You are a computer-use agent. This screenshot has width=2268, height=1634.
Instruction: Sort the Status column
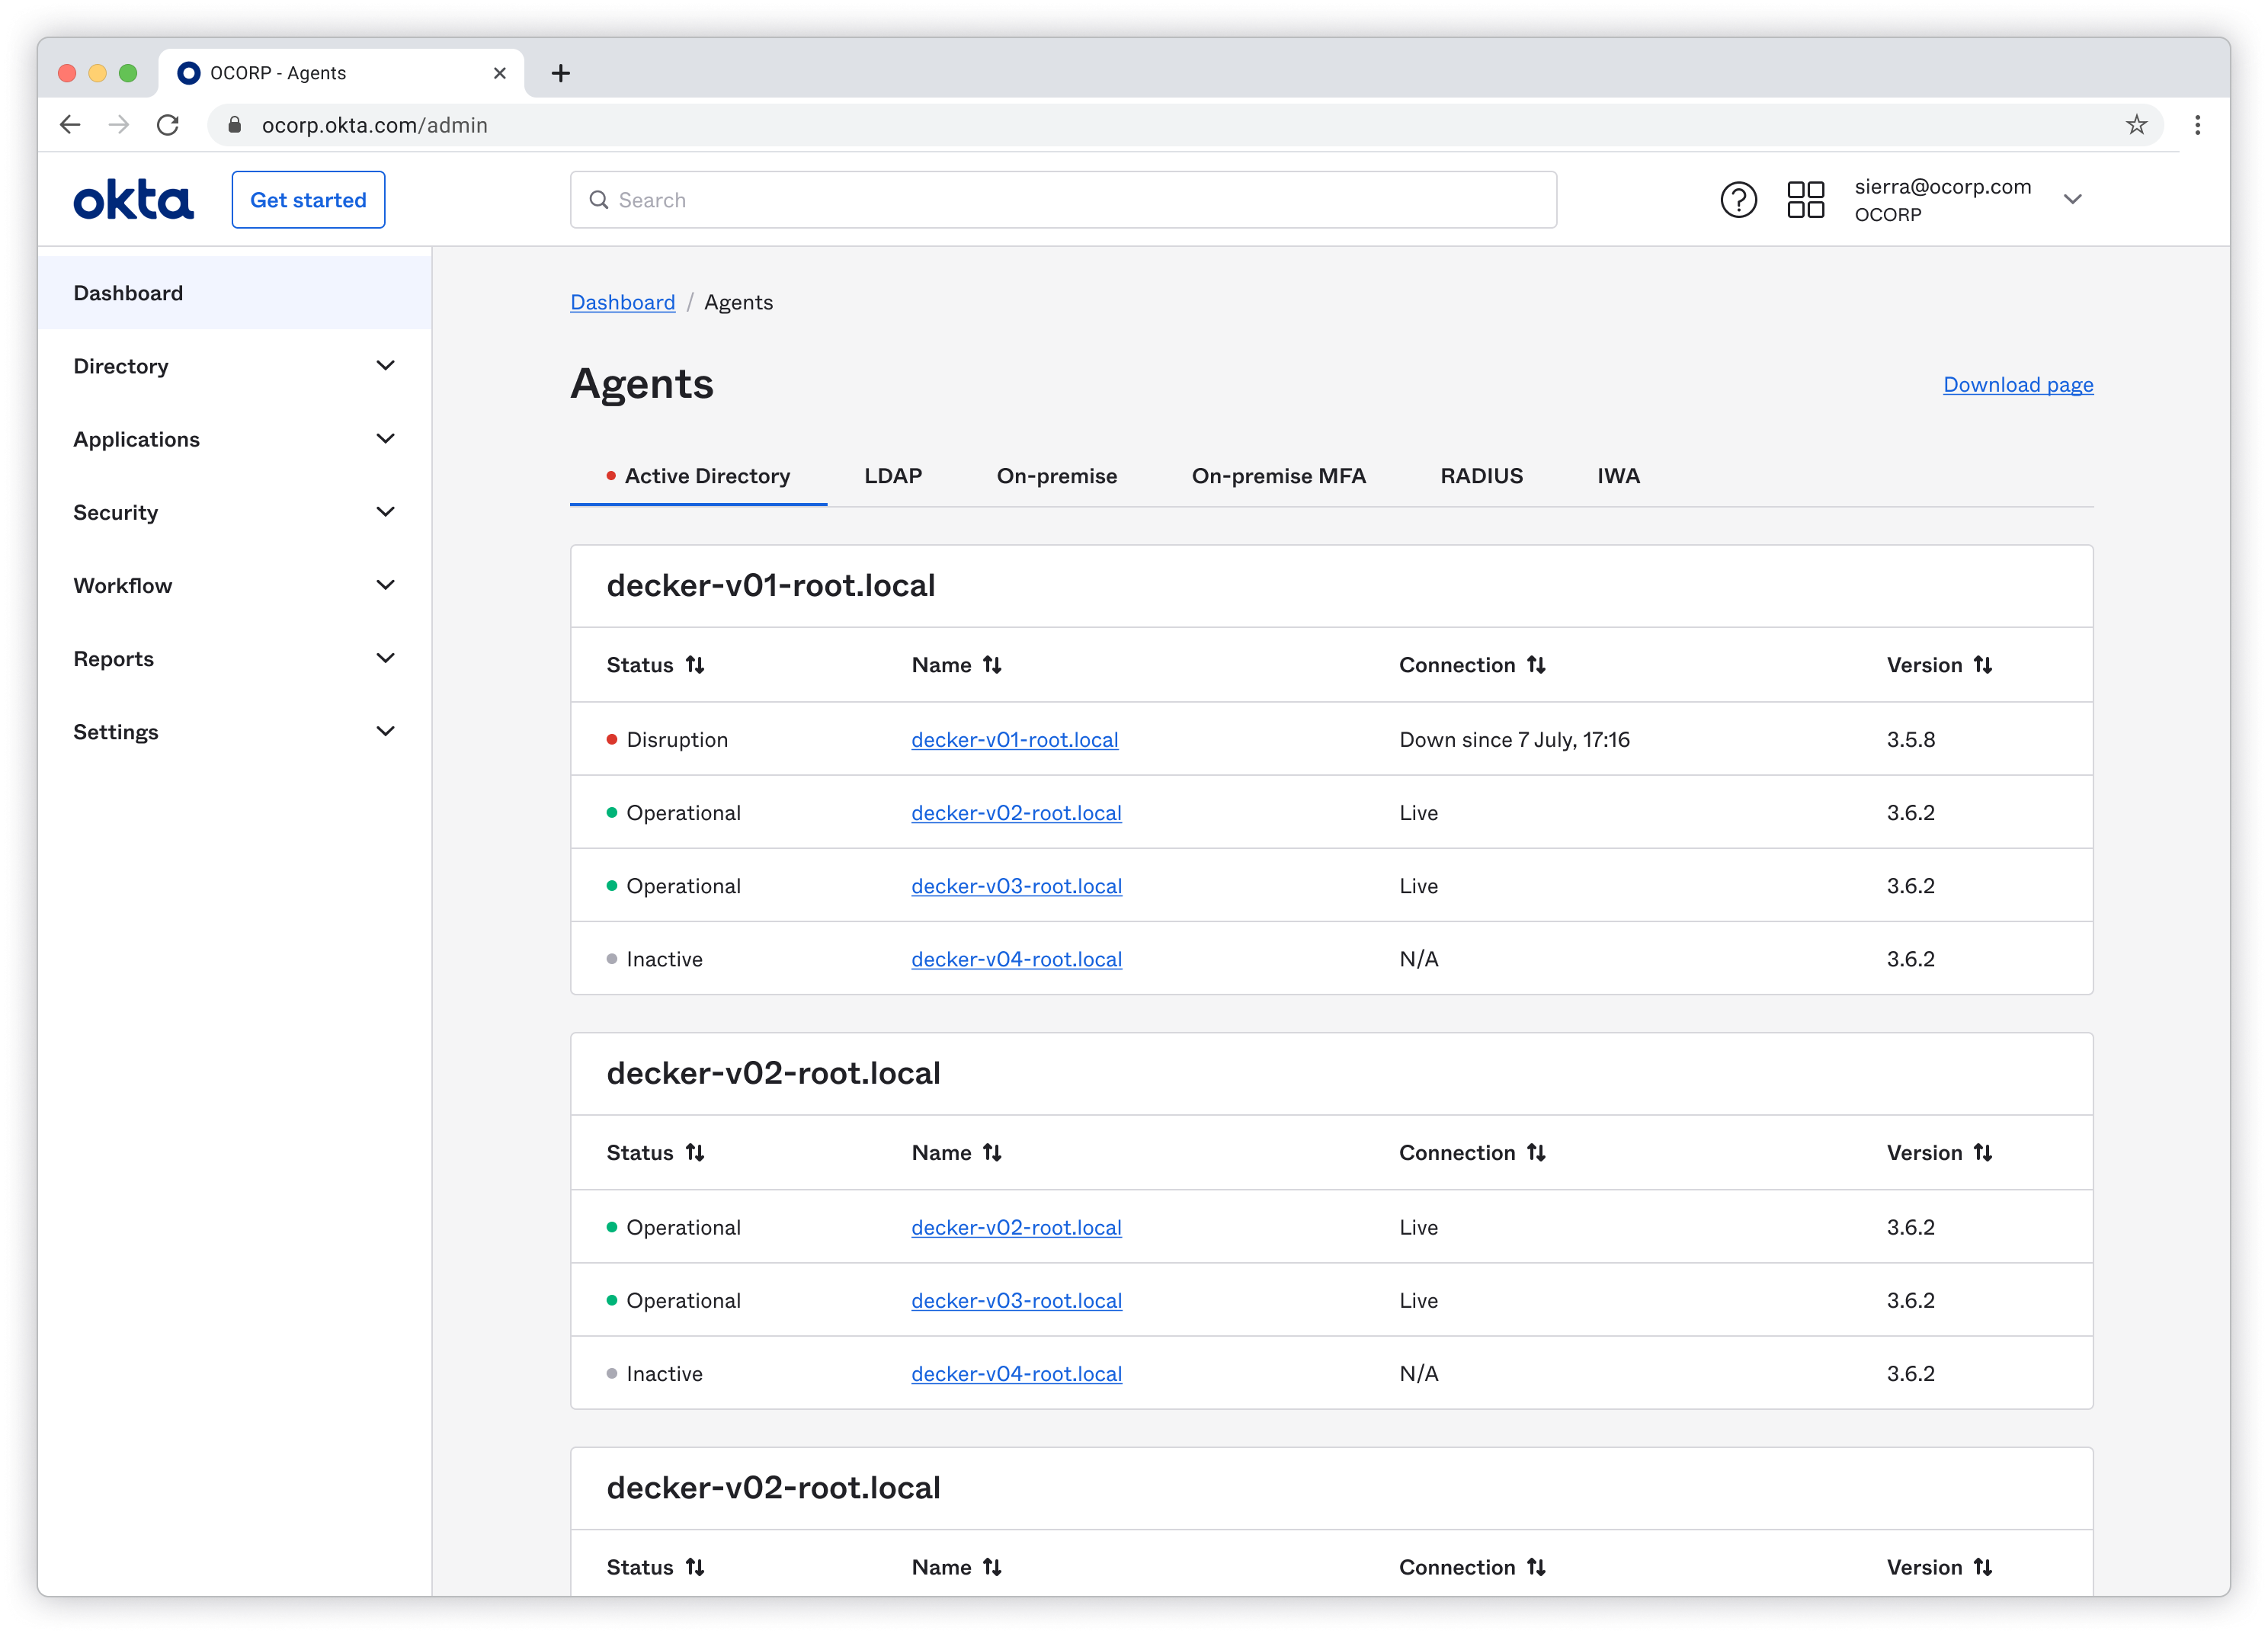tap(655, 664)
